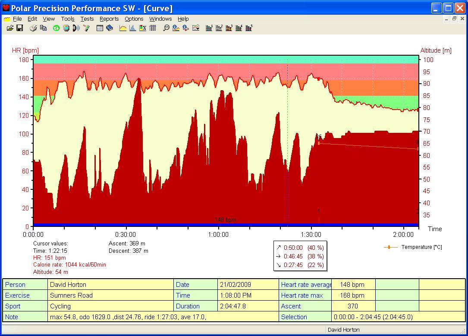Click the zoom 1:1 toolbar icon

coord(166,28)
